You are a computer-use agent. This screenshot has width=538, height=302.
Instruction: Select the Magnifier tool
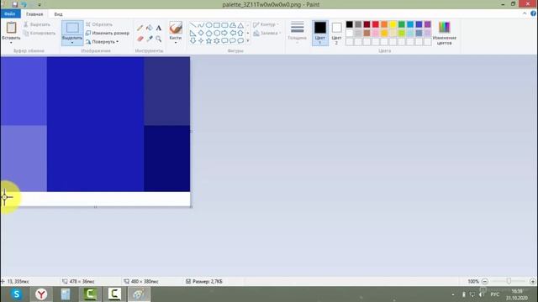click(x=159, y=39)
